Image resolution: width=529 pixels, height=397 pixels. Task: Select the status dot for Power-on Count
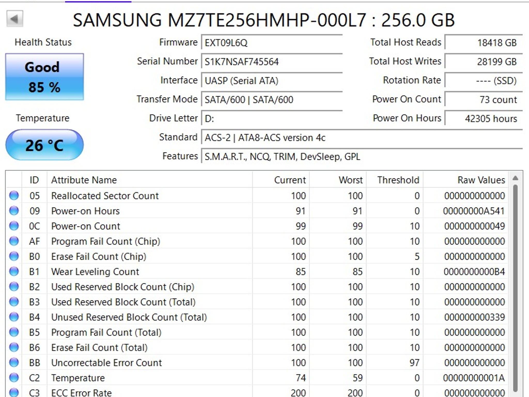14,226
